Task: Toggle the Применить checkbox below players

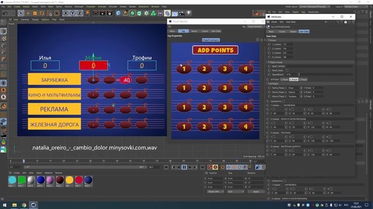Action: [x=283, y=101]
